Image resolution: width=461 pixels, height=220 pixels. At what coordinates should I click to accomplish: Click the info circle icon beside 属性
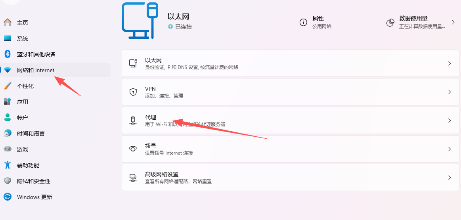coord(303,22)
